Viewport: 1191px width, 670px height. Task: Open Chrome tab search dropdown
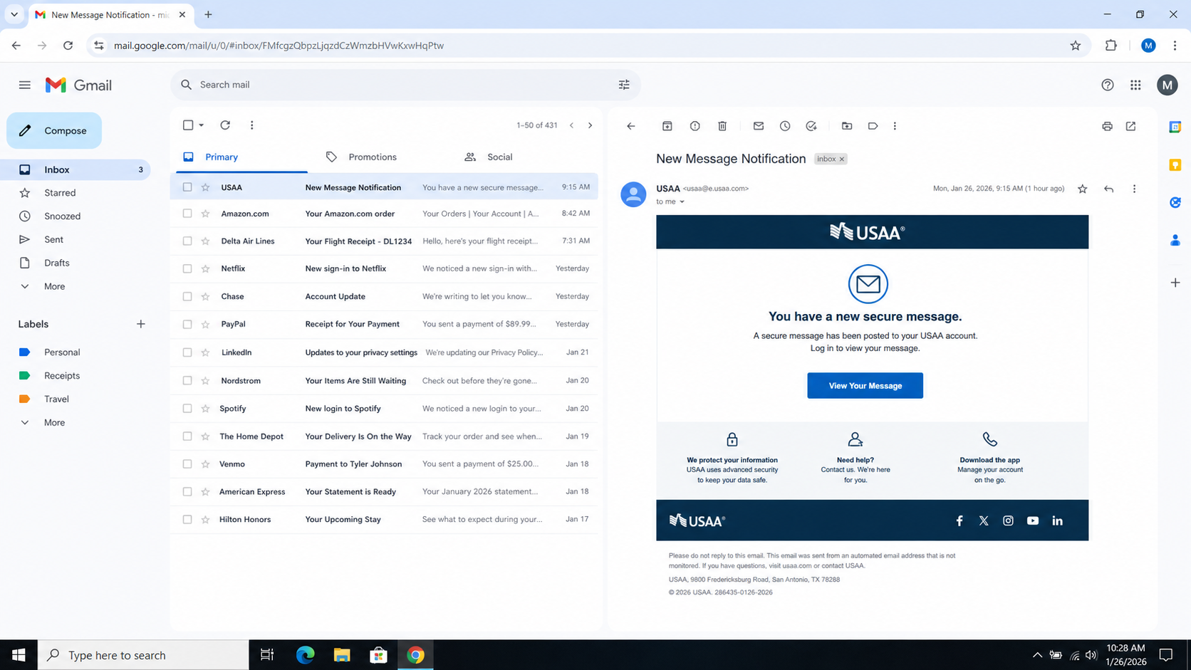[x=14, y=14]
